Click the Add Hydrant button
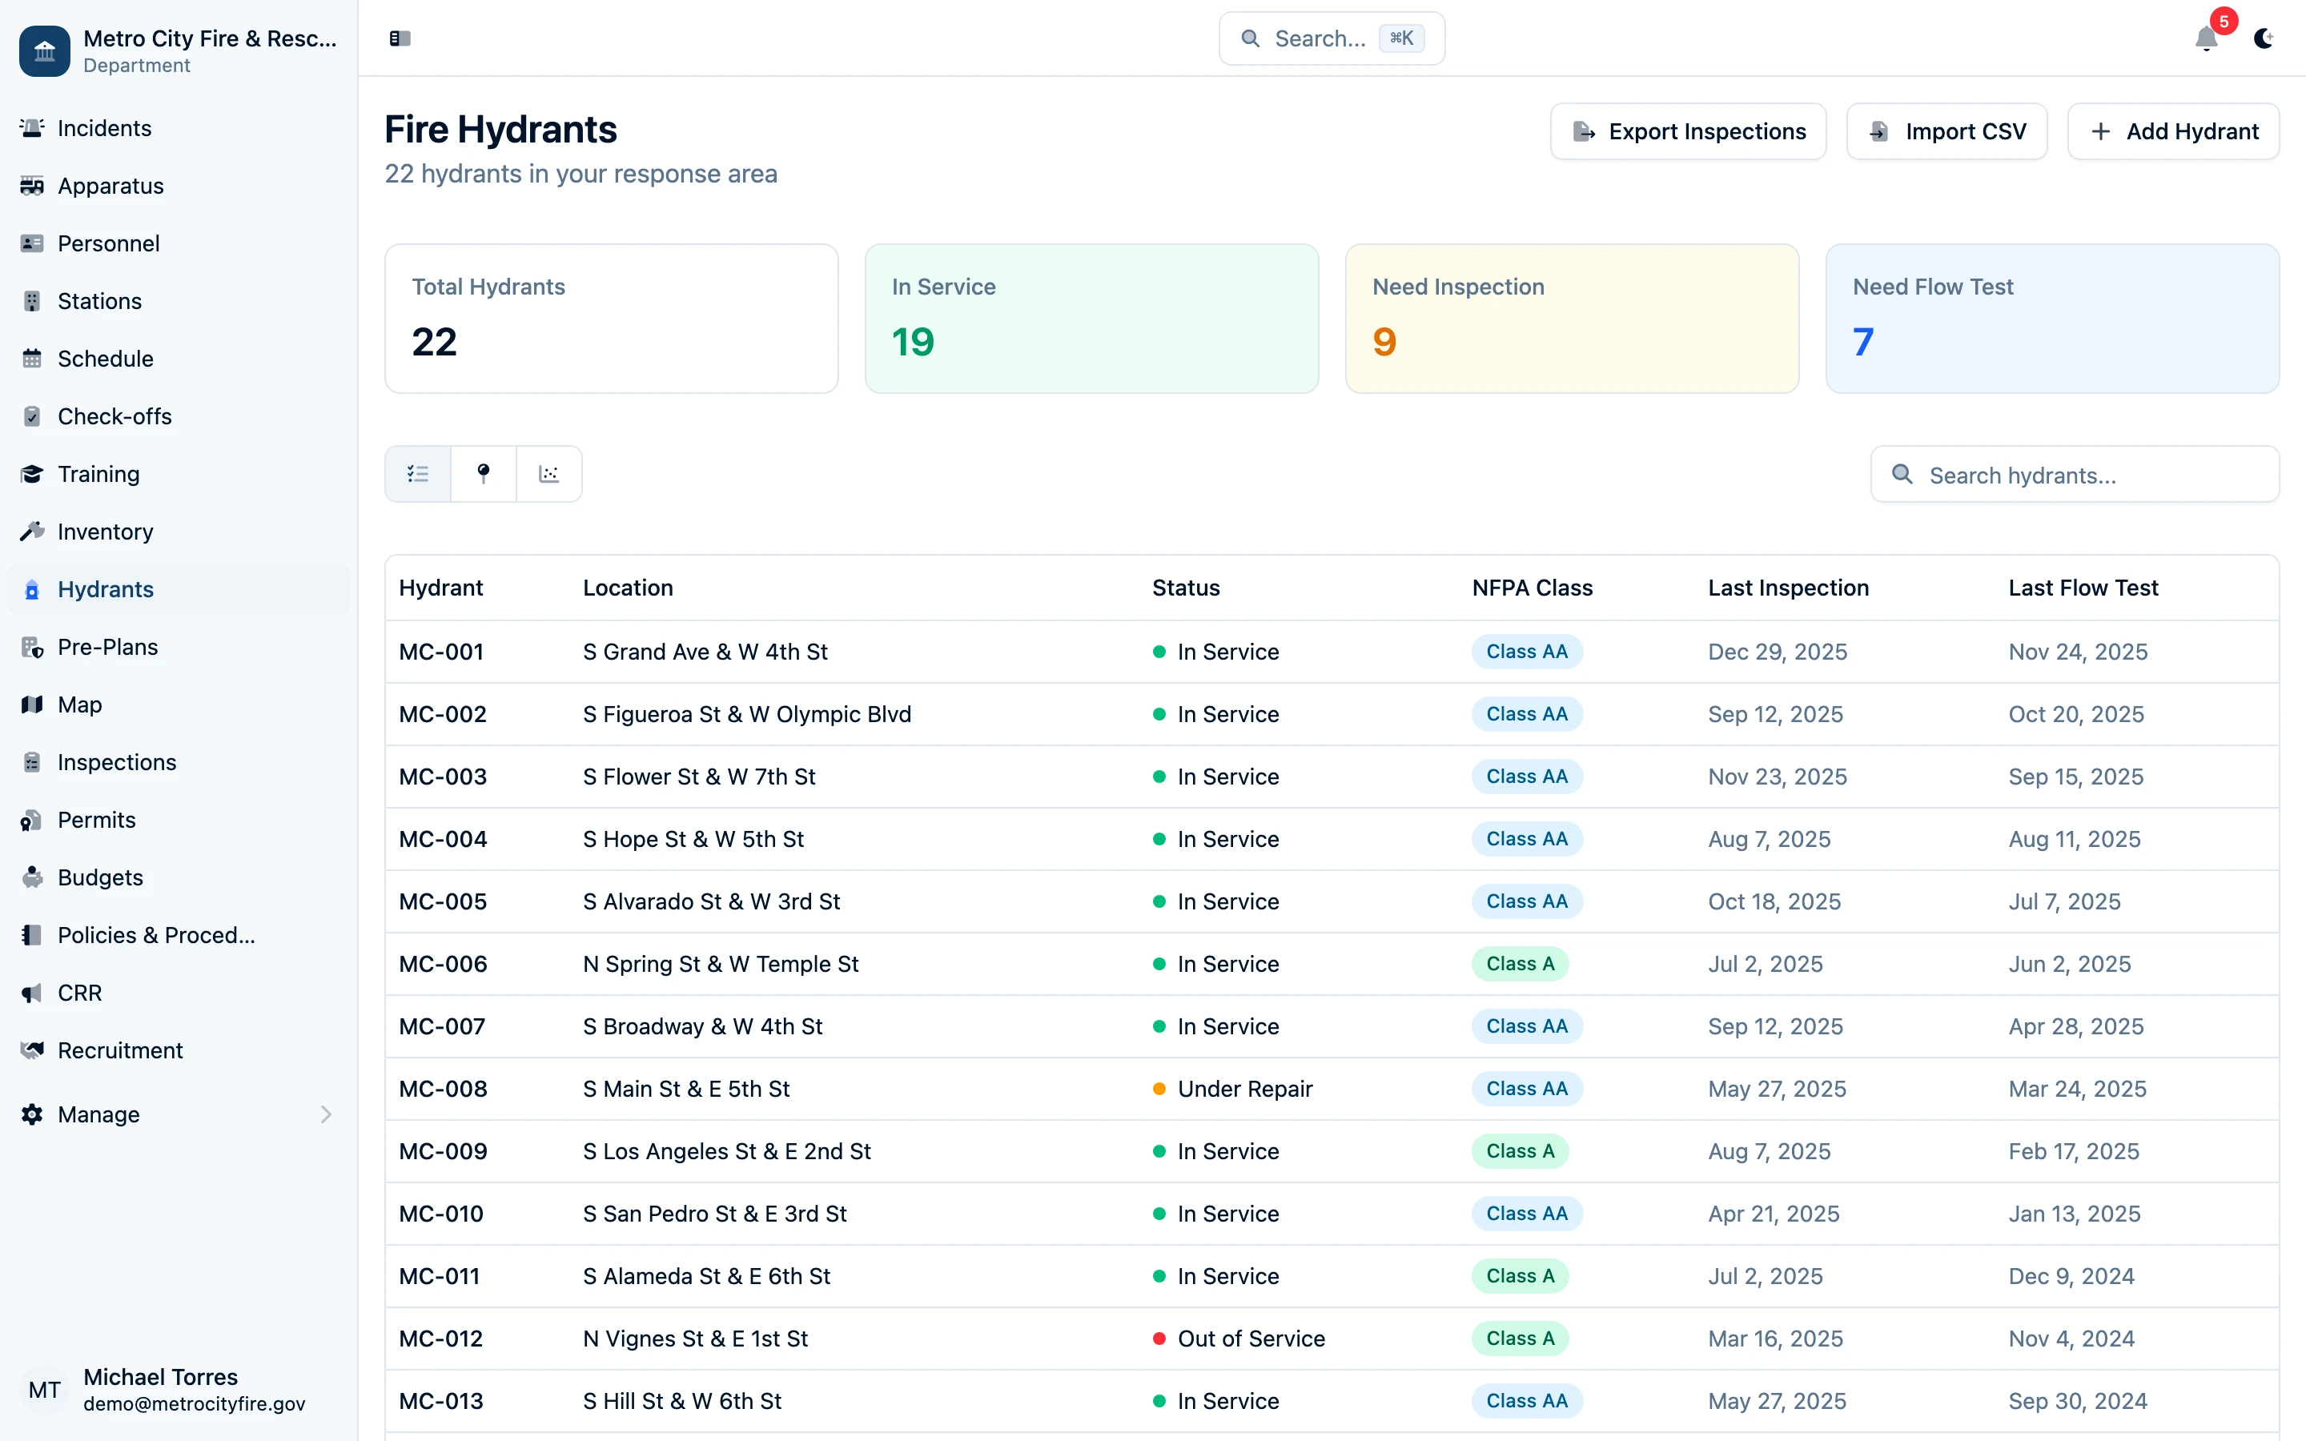The height and width of the screenshot is (1441, 2306). (2172, 131)
